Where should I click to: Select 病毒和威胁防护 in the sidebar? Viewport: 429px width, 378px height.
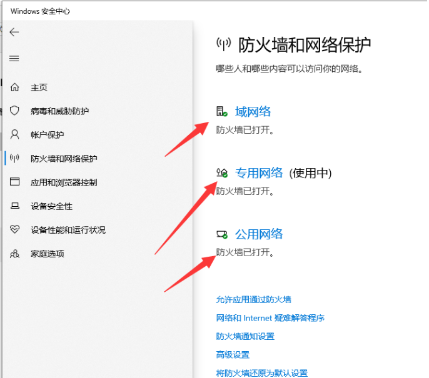click(x=59, y=111)
